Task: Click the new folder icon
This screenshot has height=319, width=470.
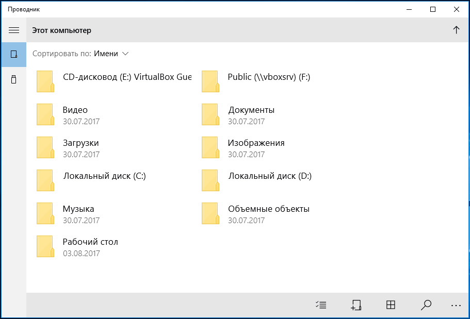Action: click(356, 305)
